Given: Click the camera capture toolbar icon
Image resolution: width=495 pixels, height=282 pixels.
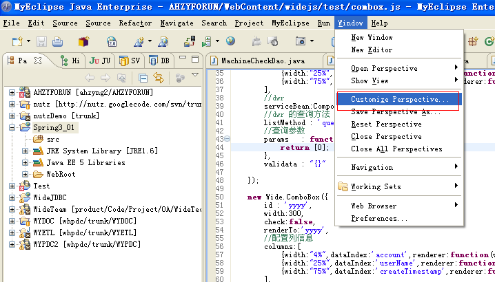Looking at the screenshot, I should (x=301, y=42).
